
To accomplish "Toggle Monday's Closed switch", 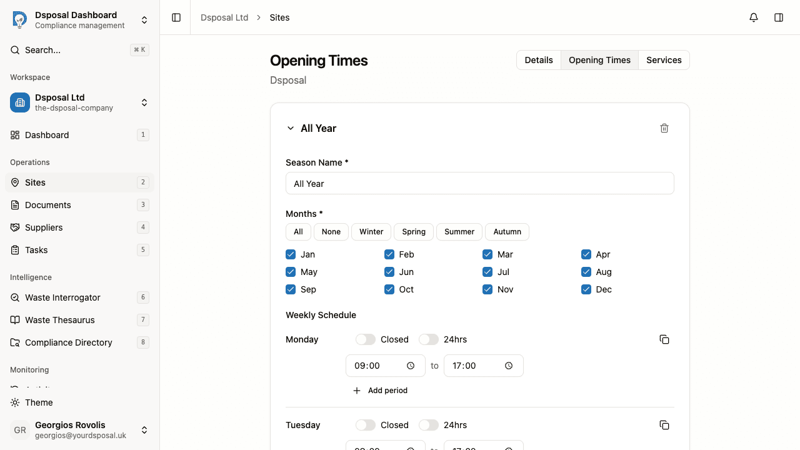I will (x=366, y=339).
